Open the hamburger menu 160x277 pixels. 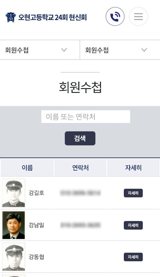click(138, 16)
